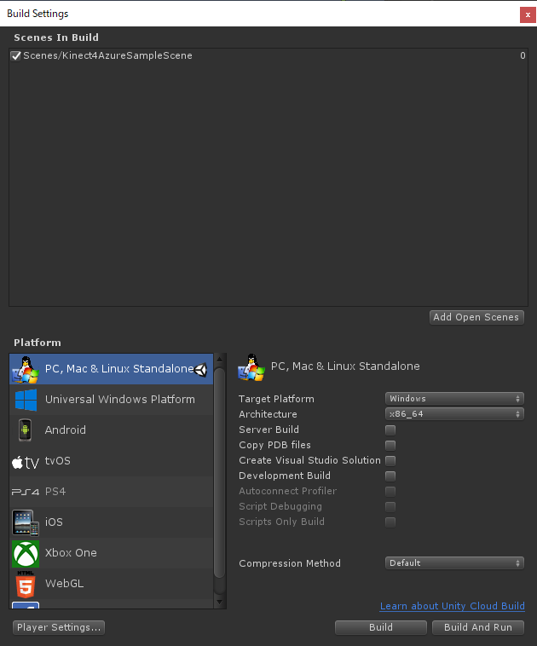
Task: Click the platform list scrollbar thumb
Action: point(220,473)
